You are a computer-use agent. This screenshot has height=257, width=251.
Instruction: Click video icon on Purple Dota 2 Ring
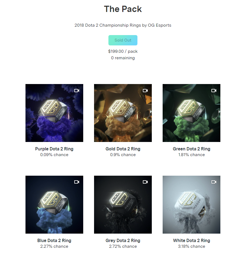77,91
